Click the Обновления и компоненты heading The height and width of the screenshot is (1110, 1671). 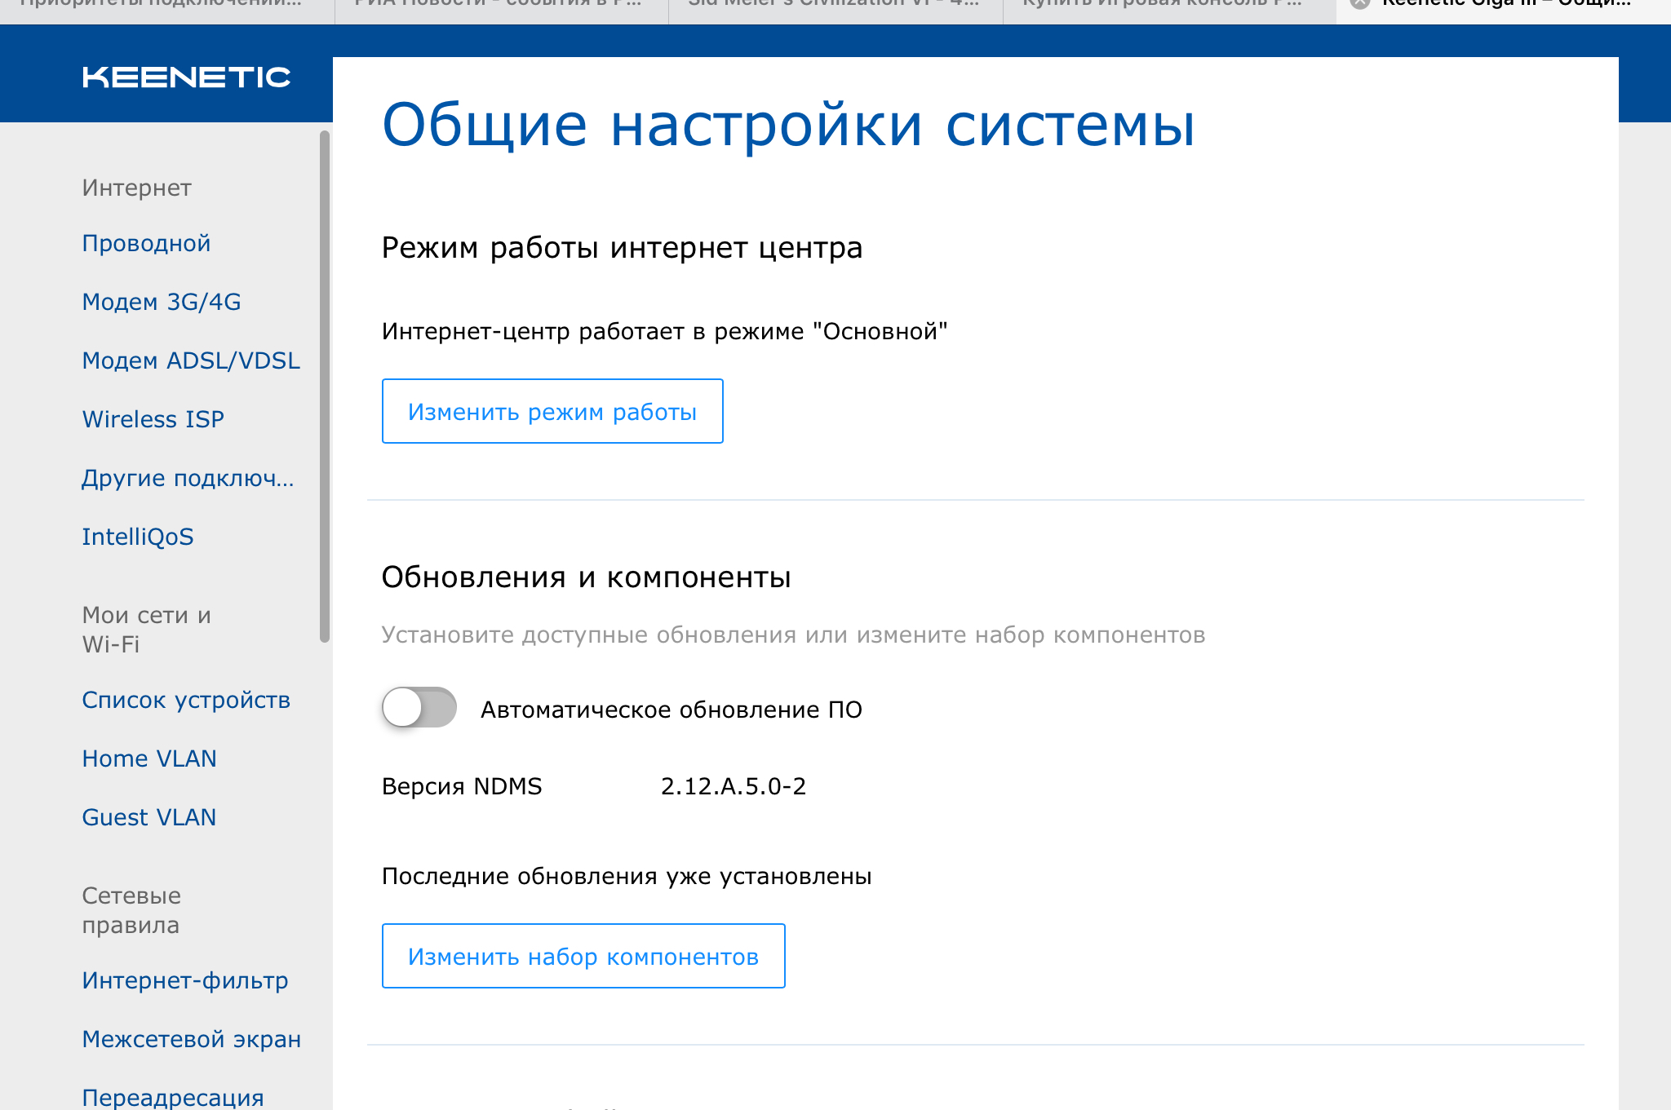[586, 577]
